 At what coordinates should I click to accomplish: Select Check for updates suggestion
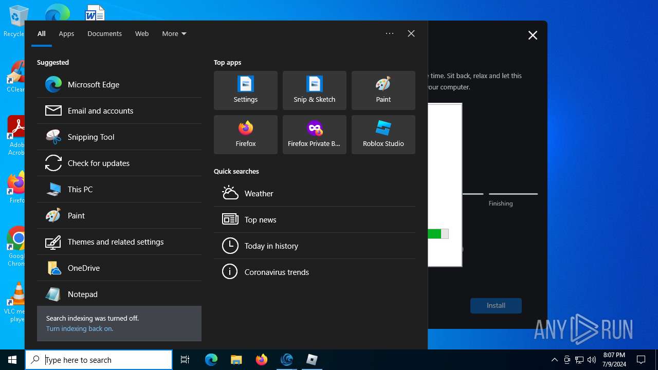(119, 163)
